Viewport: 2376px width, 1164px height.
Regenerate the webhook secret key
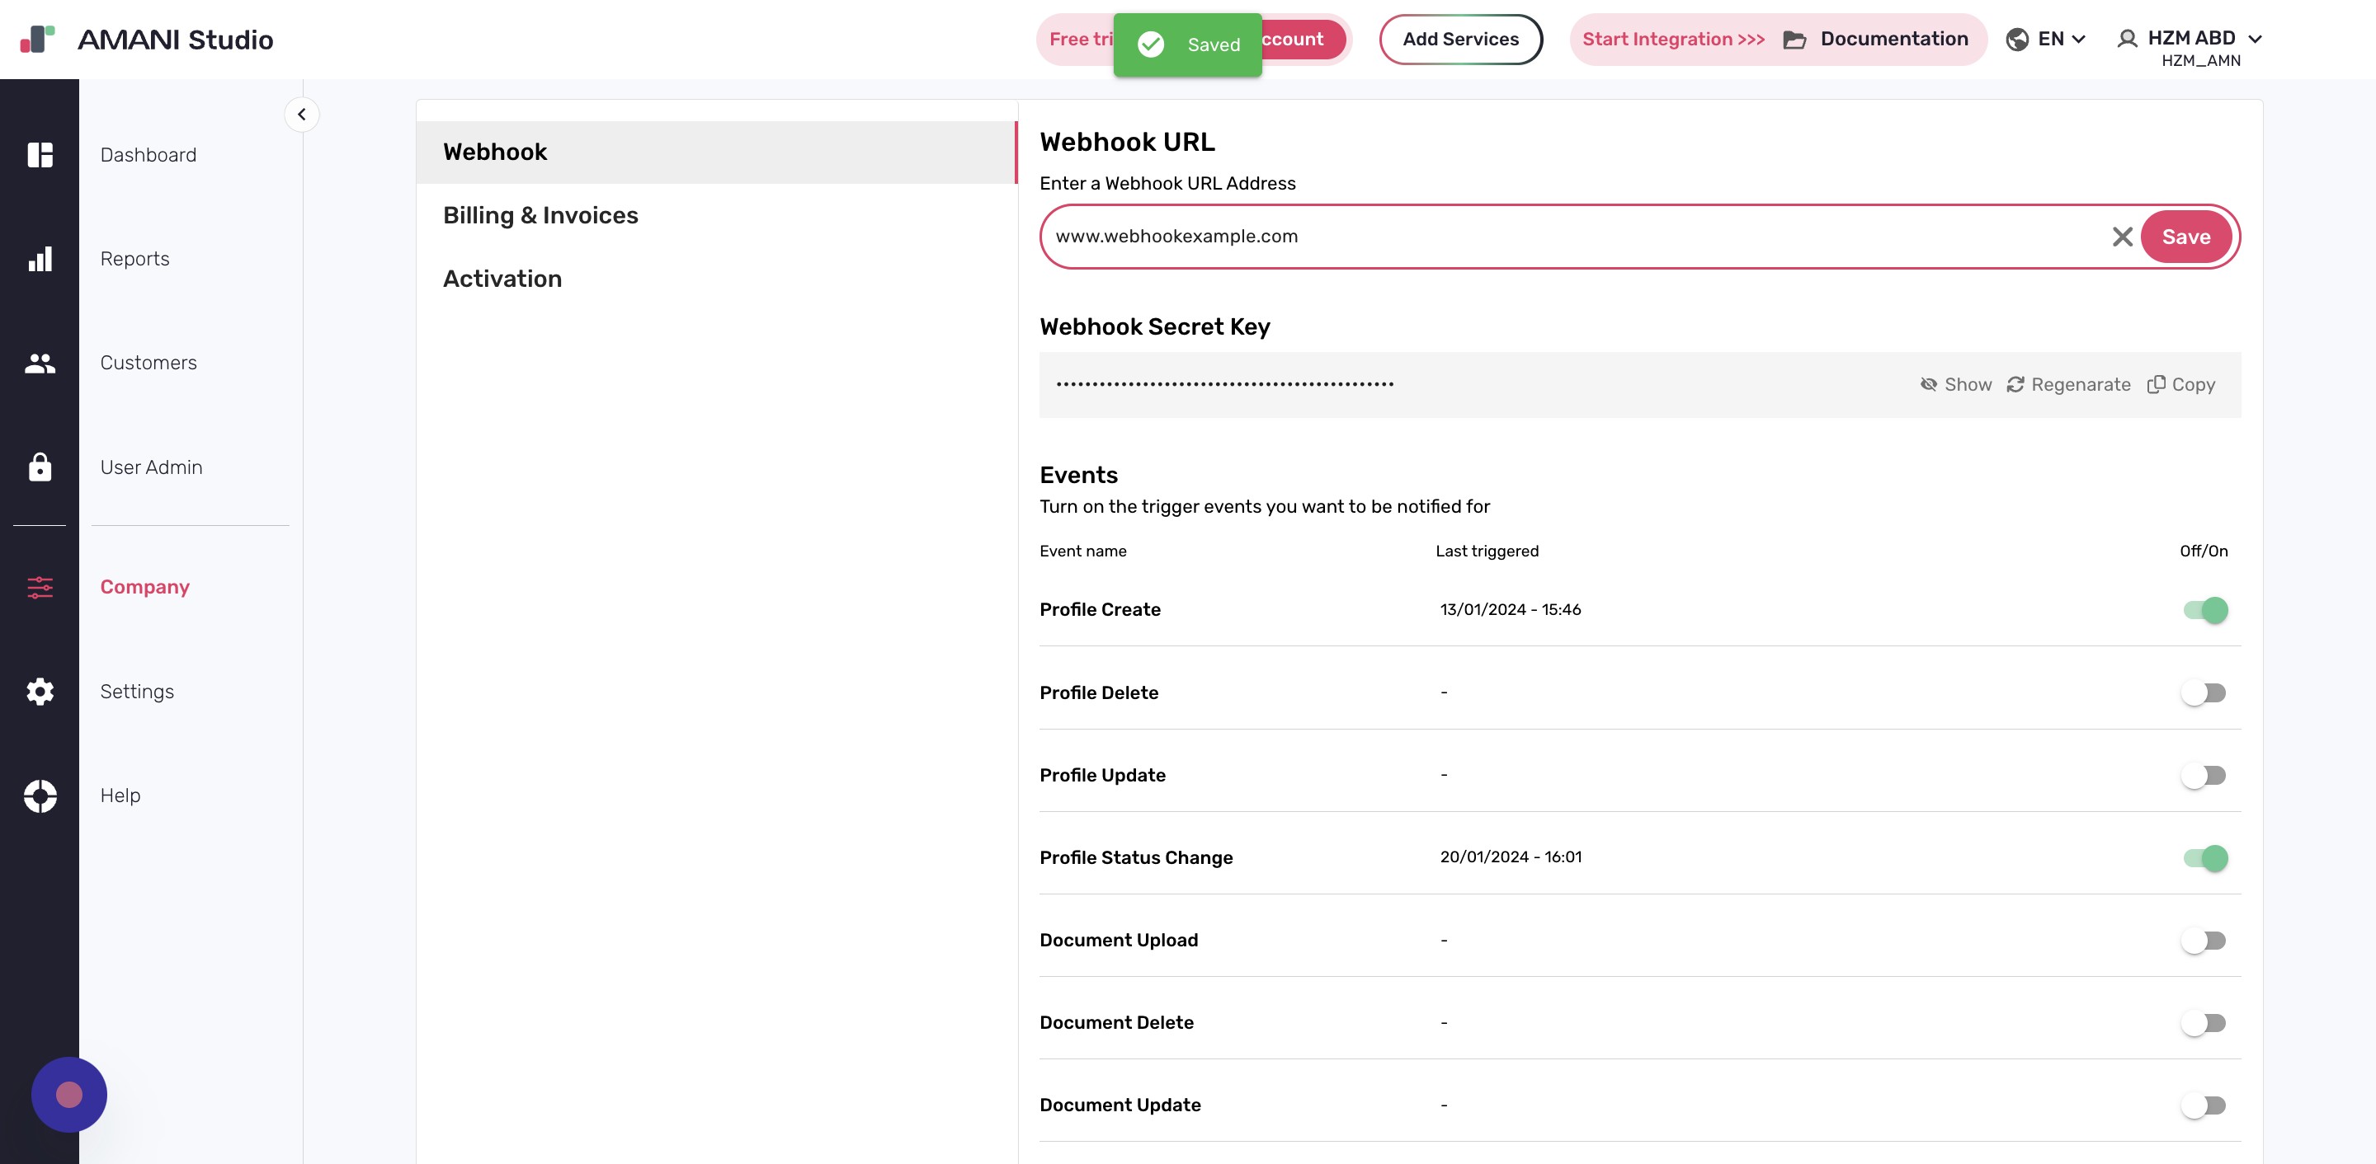point(2068,384)
